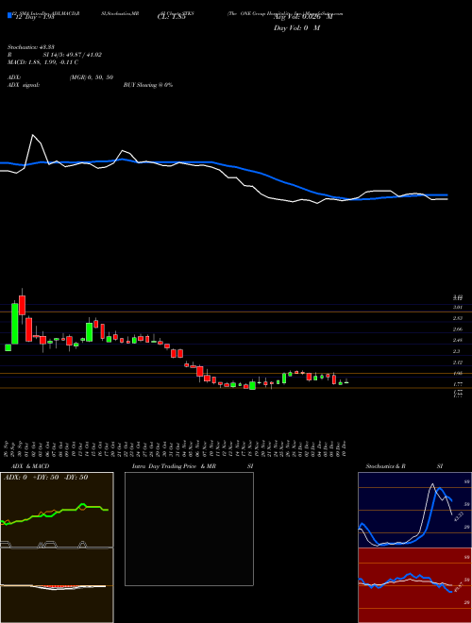The width and height of the screenshot is (472, 623).
Task: Click the 'MACD: 1.88, 1.99, -0.11 C' line
Action: [42, 62]
